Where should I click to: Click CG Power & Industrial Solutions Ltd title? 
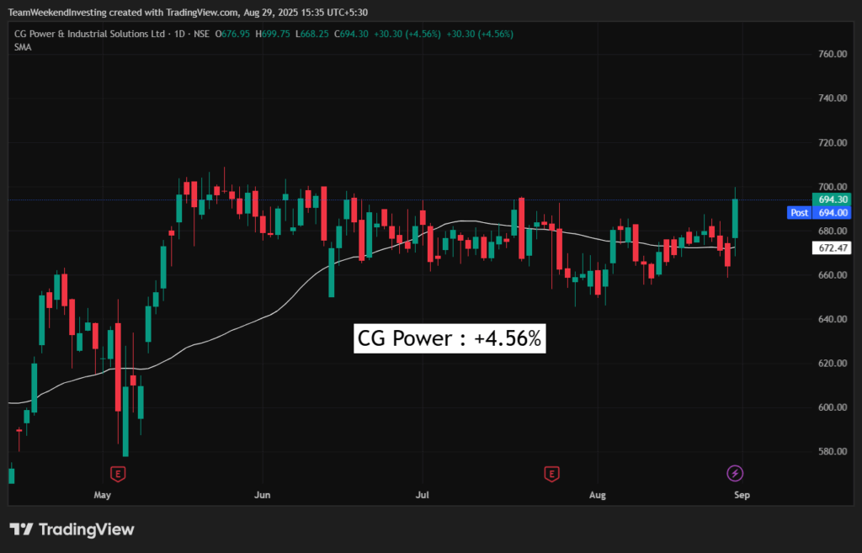(x=89, y=34)
